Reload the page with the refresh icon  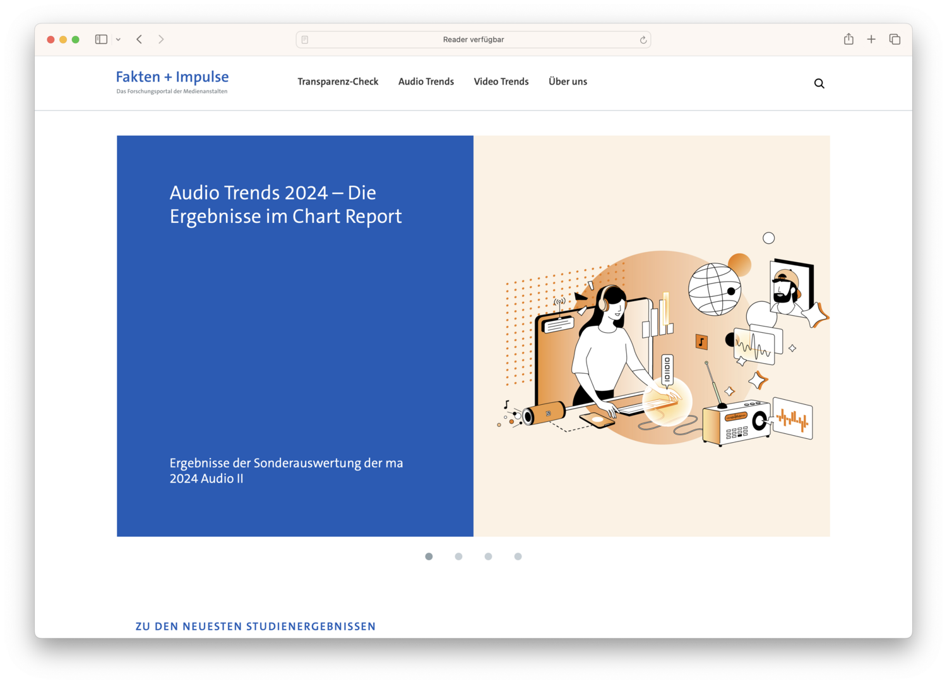643,40
